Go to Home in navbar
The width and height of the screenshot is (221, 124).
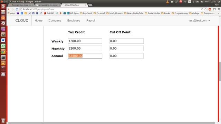pyautogui.click(x=38, y=21)
